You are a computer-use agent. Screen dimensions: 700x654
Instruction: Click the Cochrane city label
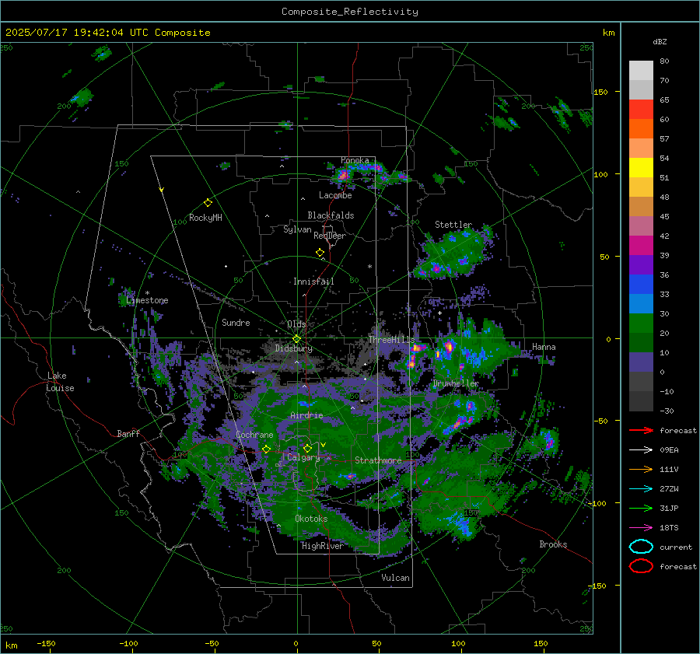coord(254,435)
